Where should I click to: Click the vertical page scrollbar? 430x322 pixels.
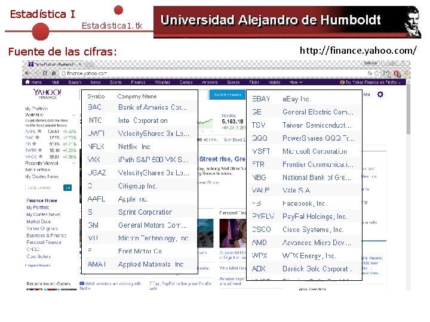(408, 110)
